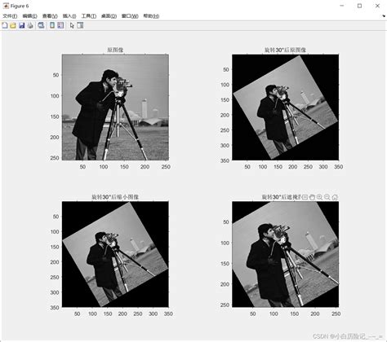387x342 pixels.
Task: Select zoom in magnifier on axes toolbar
Action: [x=320, y=197]
